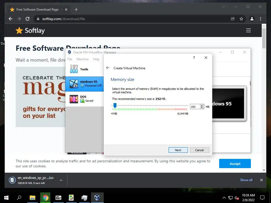The height and width of the screenshot is (203, 271).
Task: Click the Cancel button in dialog
Action: [x=200, y=150]
